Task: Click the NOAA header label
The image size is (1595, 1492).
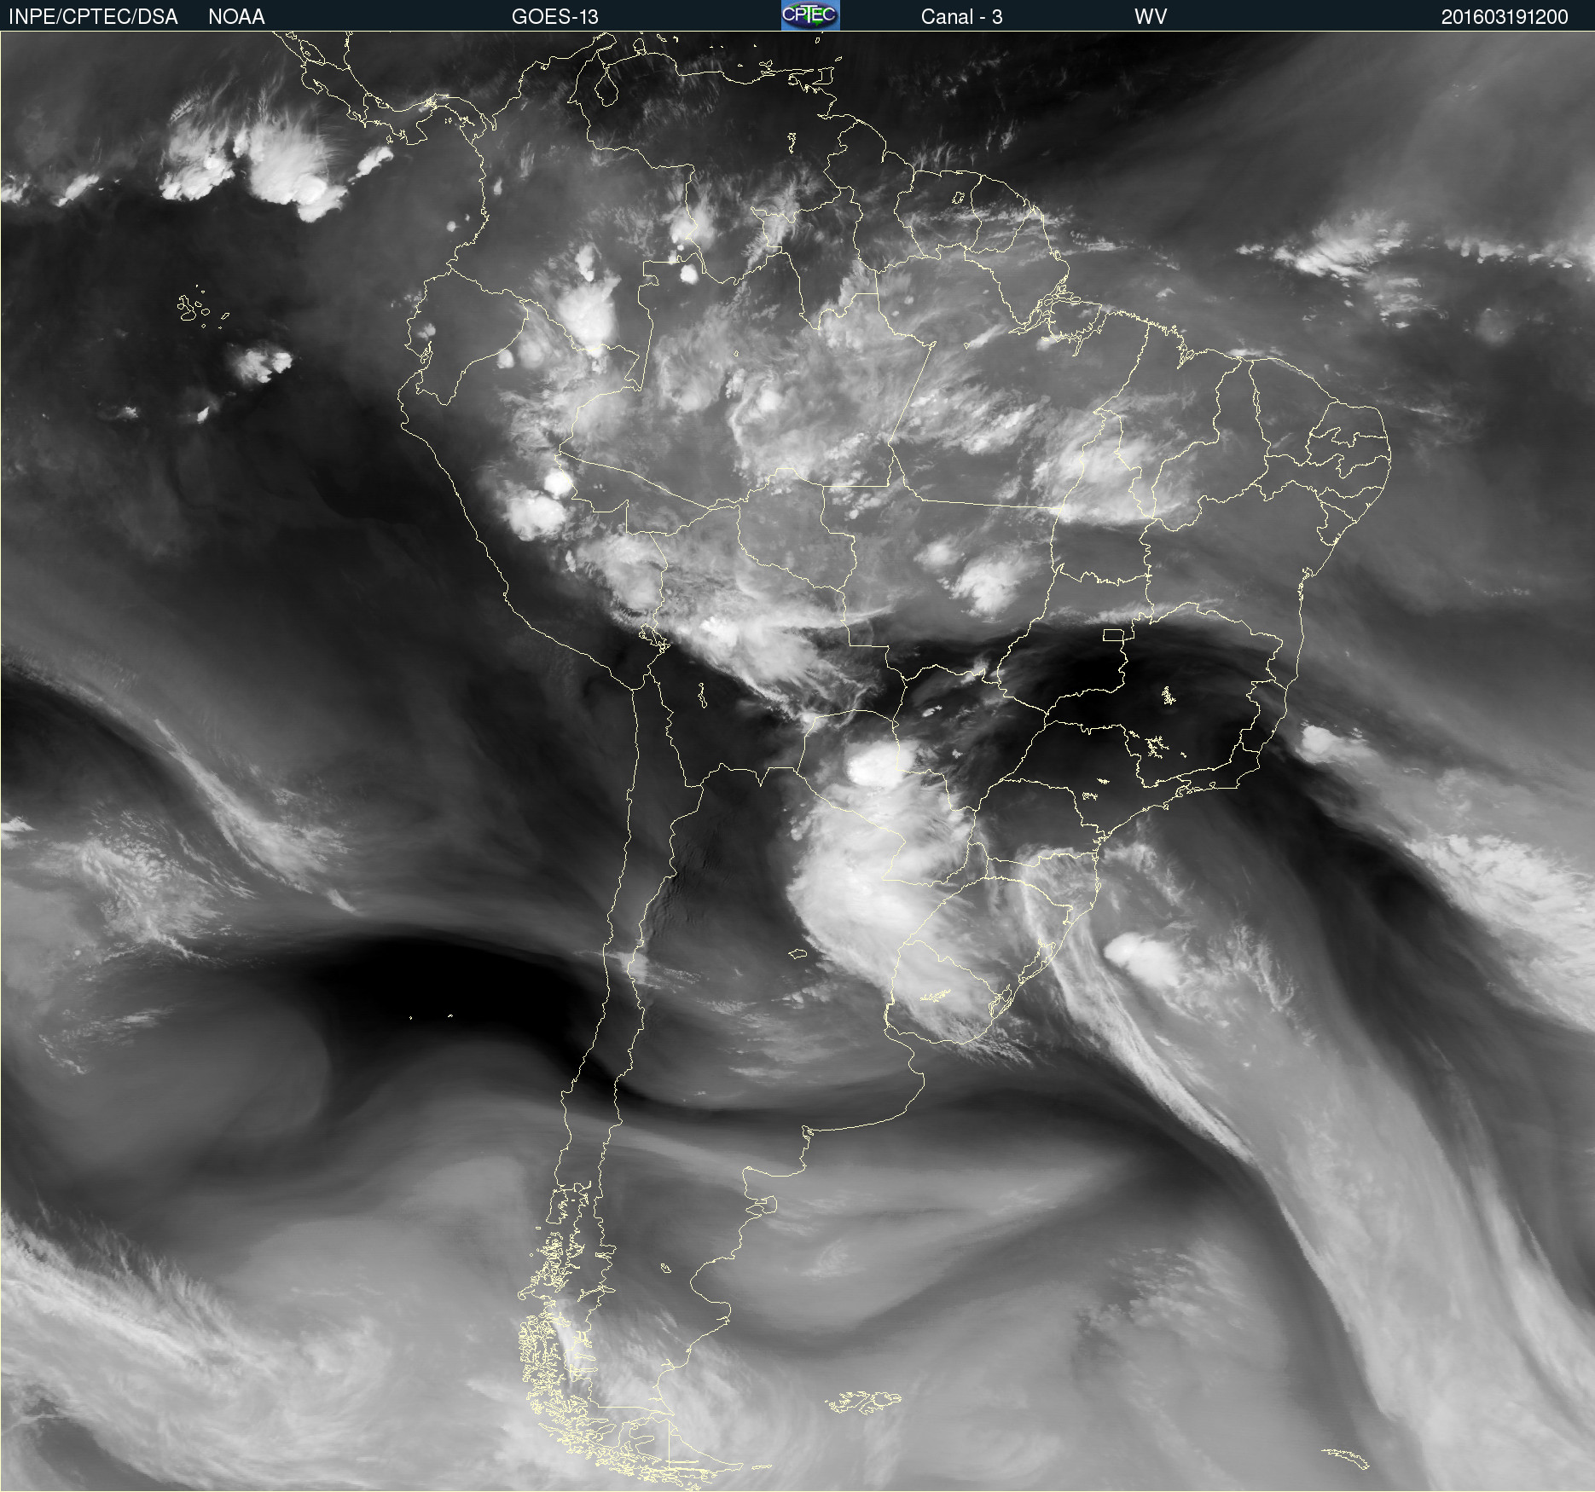Action: click(x=236, y=16)
